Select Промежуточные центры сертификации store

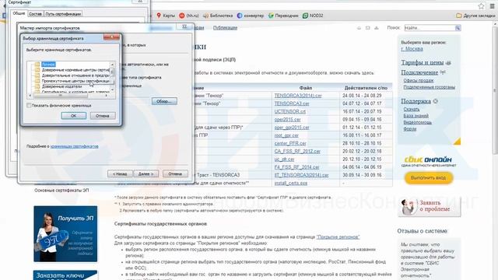[75, 81]
